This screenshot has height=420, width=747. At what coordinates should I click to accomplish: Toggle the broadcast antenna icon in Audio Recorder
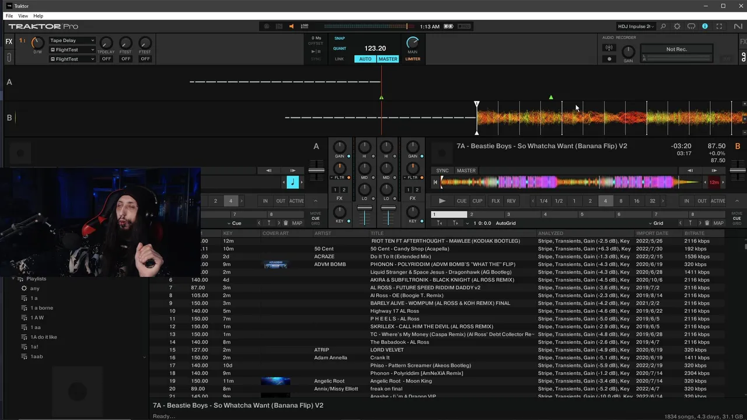coord(609,48)
